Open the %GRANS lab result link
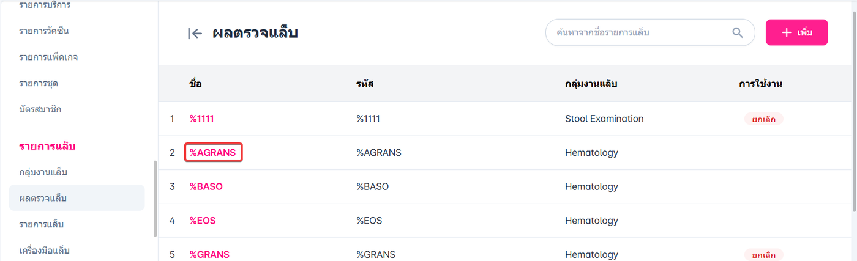Screen dimensions: 857x261 coord(209,254)
